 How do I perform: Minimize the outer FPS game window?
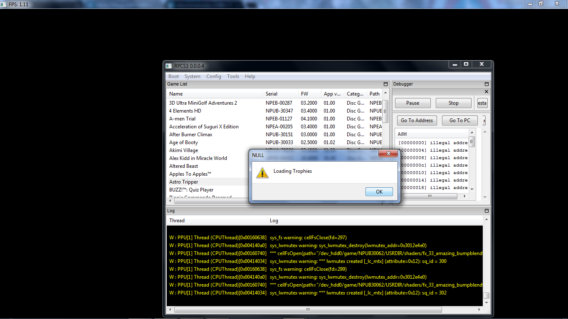(x=530, y=4)
